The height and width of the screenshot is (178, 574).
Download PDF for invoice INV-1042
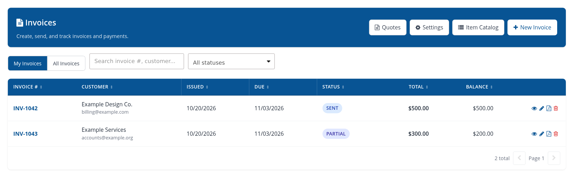point(549,108)
